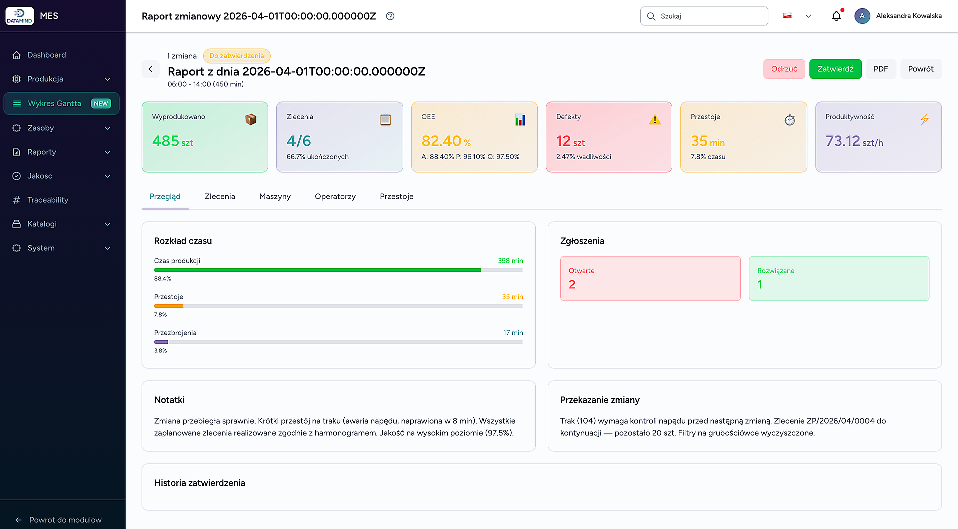
Task: Switch to the Operatorzy tab
Action: tap(335, 197)
